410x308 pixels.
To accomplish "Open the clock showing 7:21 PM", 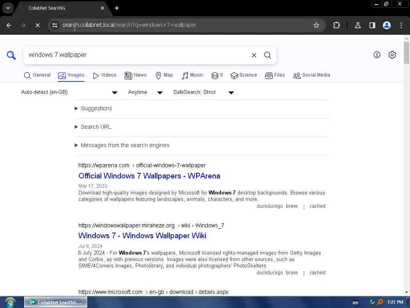I will 395,302.
